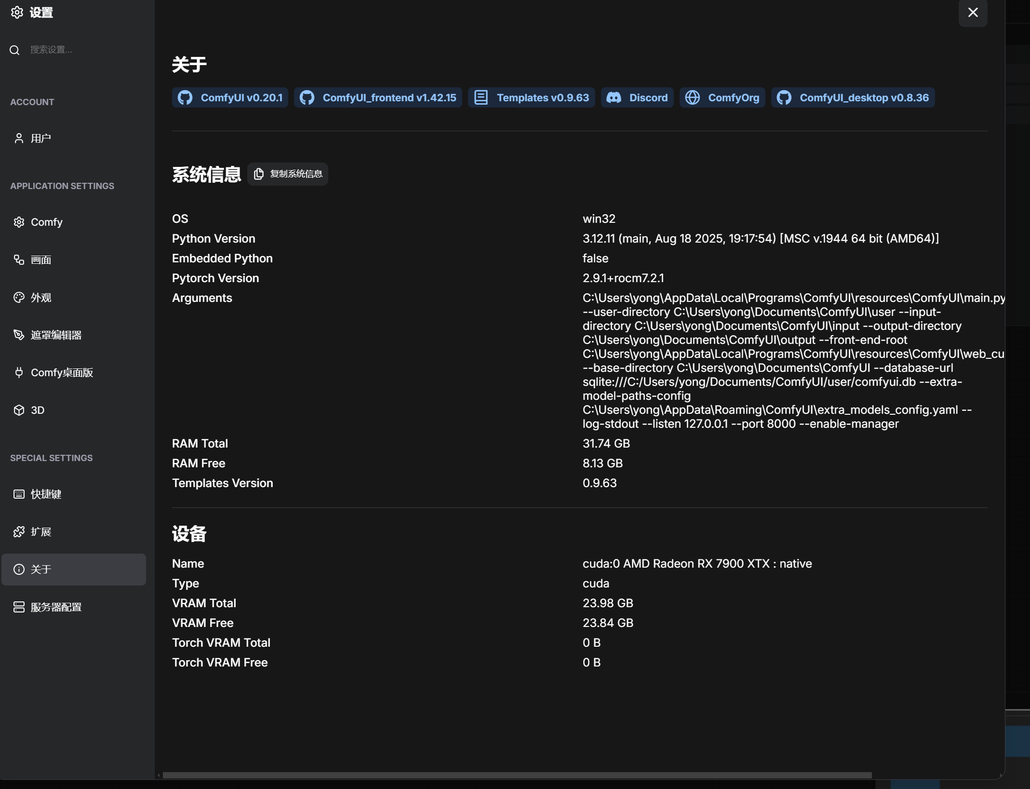1030x789 pixels.
Task: Click the 系统信息 heading
Action: click(206, 175)
